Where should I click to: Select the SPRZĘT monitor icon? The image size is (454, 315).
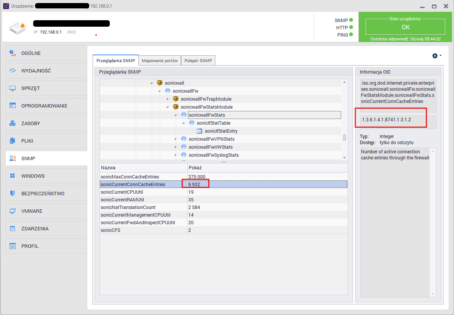coord(13,88)
